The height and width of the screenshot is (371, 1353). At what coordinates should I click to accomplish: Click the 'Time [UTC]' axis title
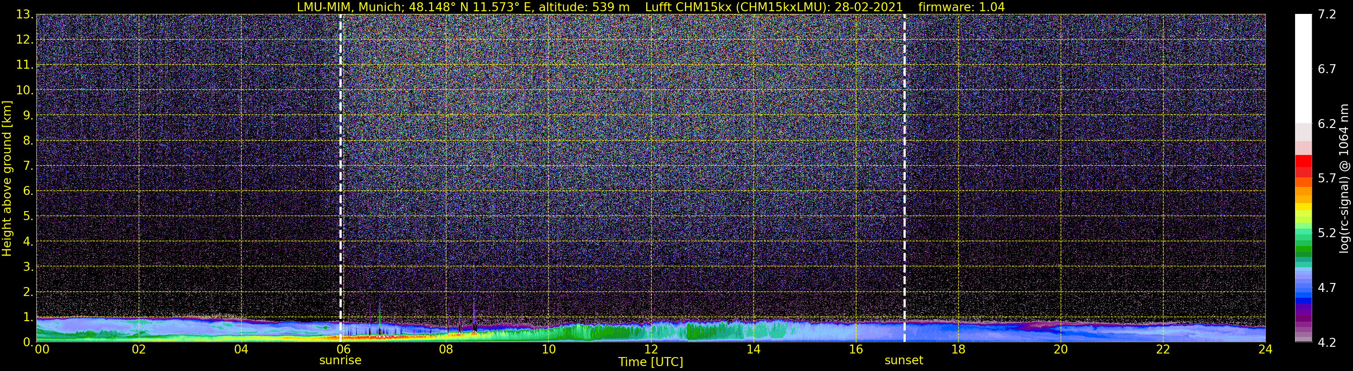(651, 362)
